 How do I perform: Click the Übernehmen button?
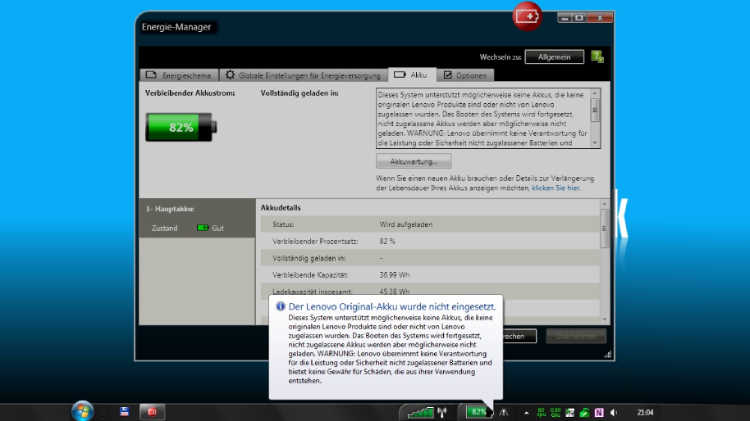pos(576,336)
